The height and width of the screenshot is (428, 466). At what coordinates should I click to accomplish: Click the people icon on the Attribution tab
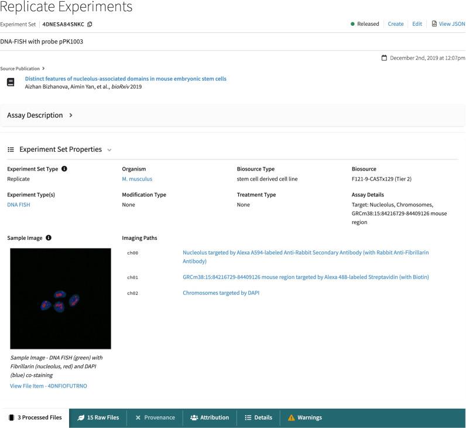tap(194, 417)
